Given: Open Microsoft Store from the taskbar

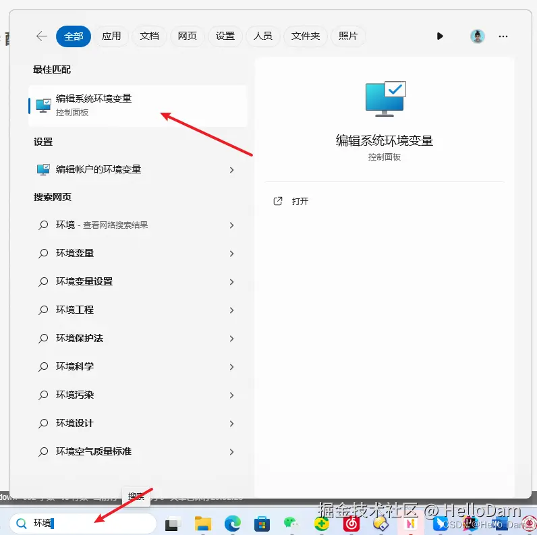Looking at the screenshot, I should pos(262,524).
